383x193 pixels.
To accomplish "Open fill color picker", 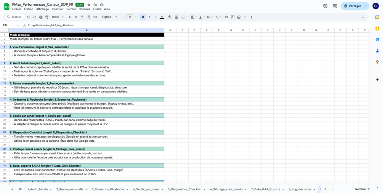I will click(x=170, y=17).
